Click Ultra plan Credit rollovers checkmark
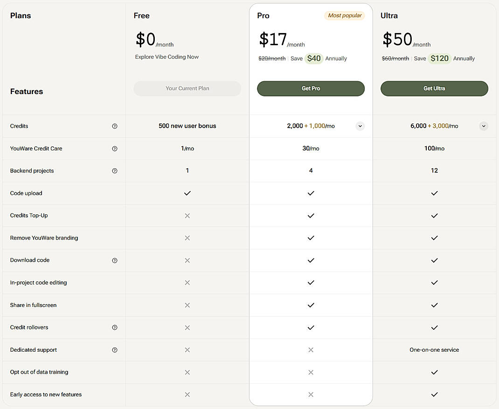Viewport: 499px width, 409px height. (x=434, y=327)
